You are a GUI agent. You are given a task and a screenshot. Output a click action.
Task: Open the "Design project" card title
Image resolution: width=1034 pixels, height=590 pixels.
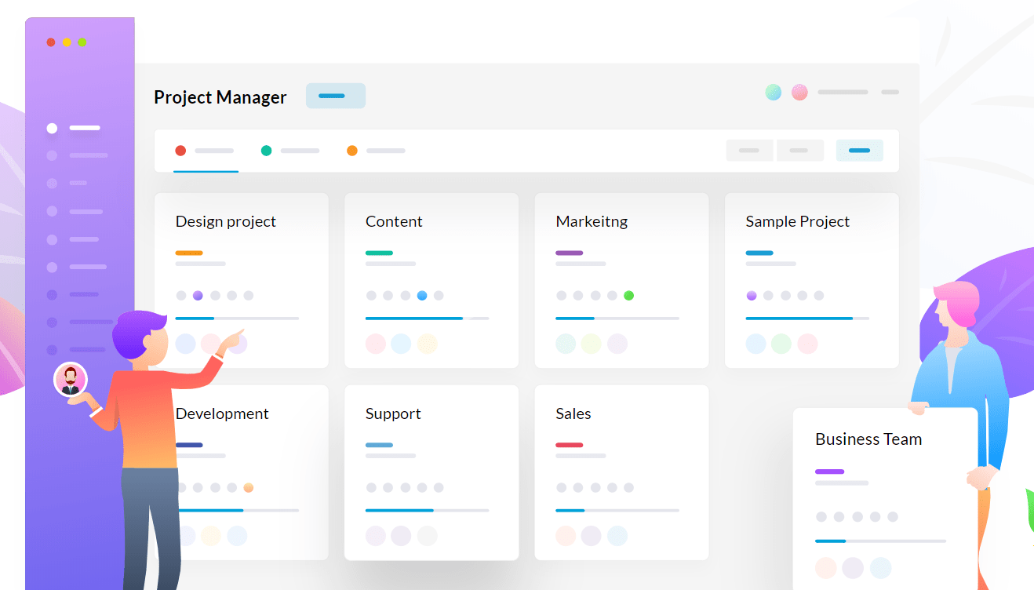tap(226, 222)
